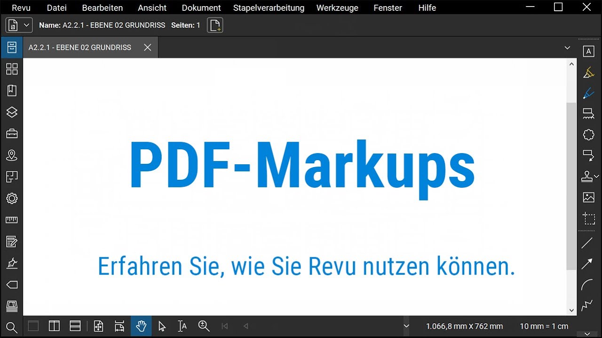Click the vertical scrollbar thumb
602x338 pixels.
[x=571, y=186]
